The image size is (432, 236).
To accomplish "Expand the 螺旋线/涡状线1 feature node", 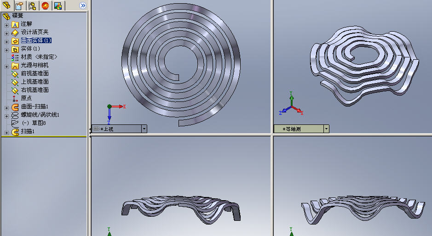I will pyautogui.click(x=6, y=116).
